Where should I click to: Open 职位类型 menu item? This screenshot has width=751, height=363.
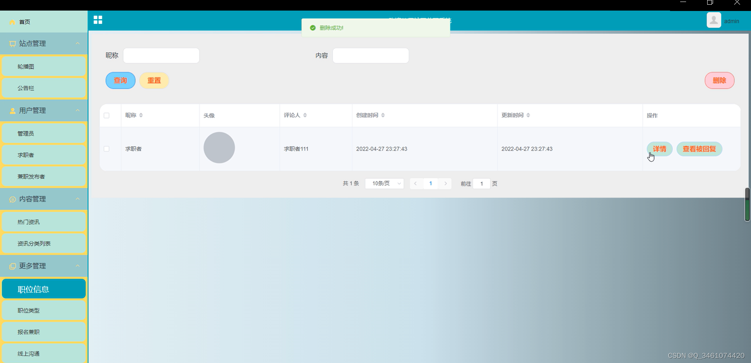[44, 310]
